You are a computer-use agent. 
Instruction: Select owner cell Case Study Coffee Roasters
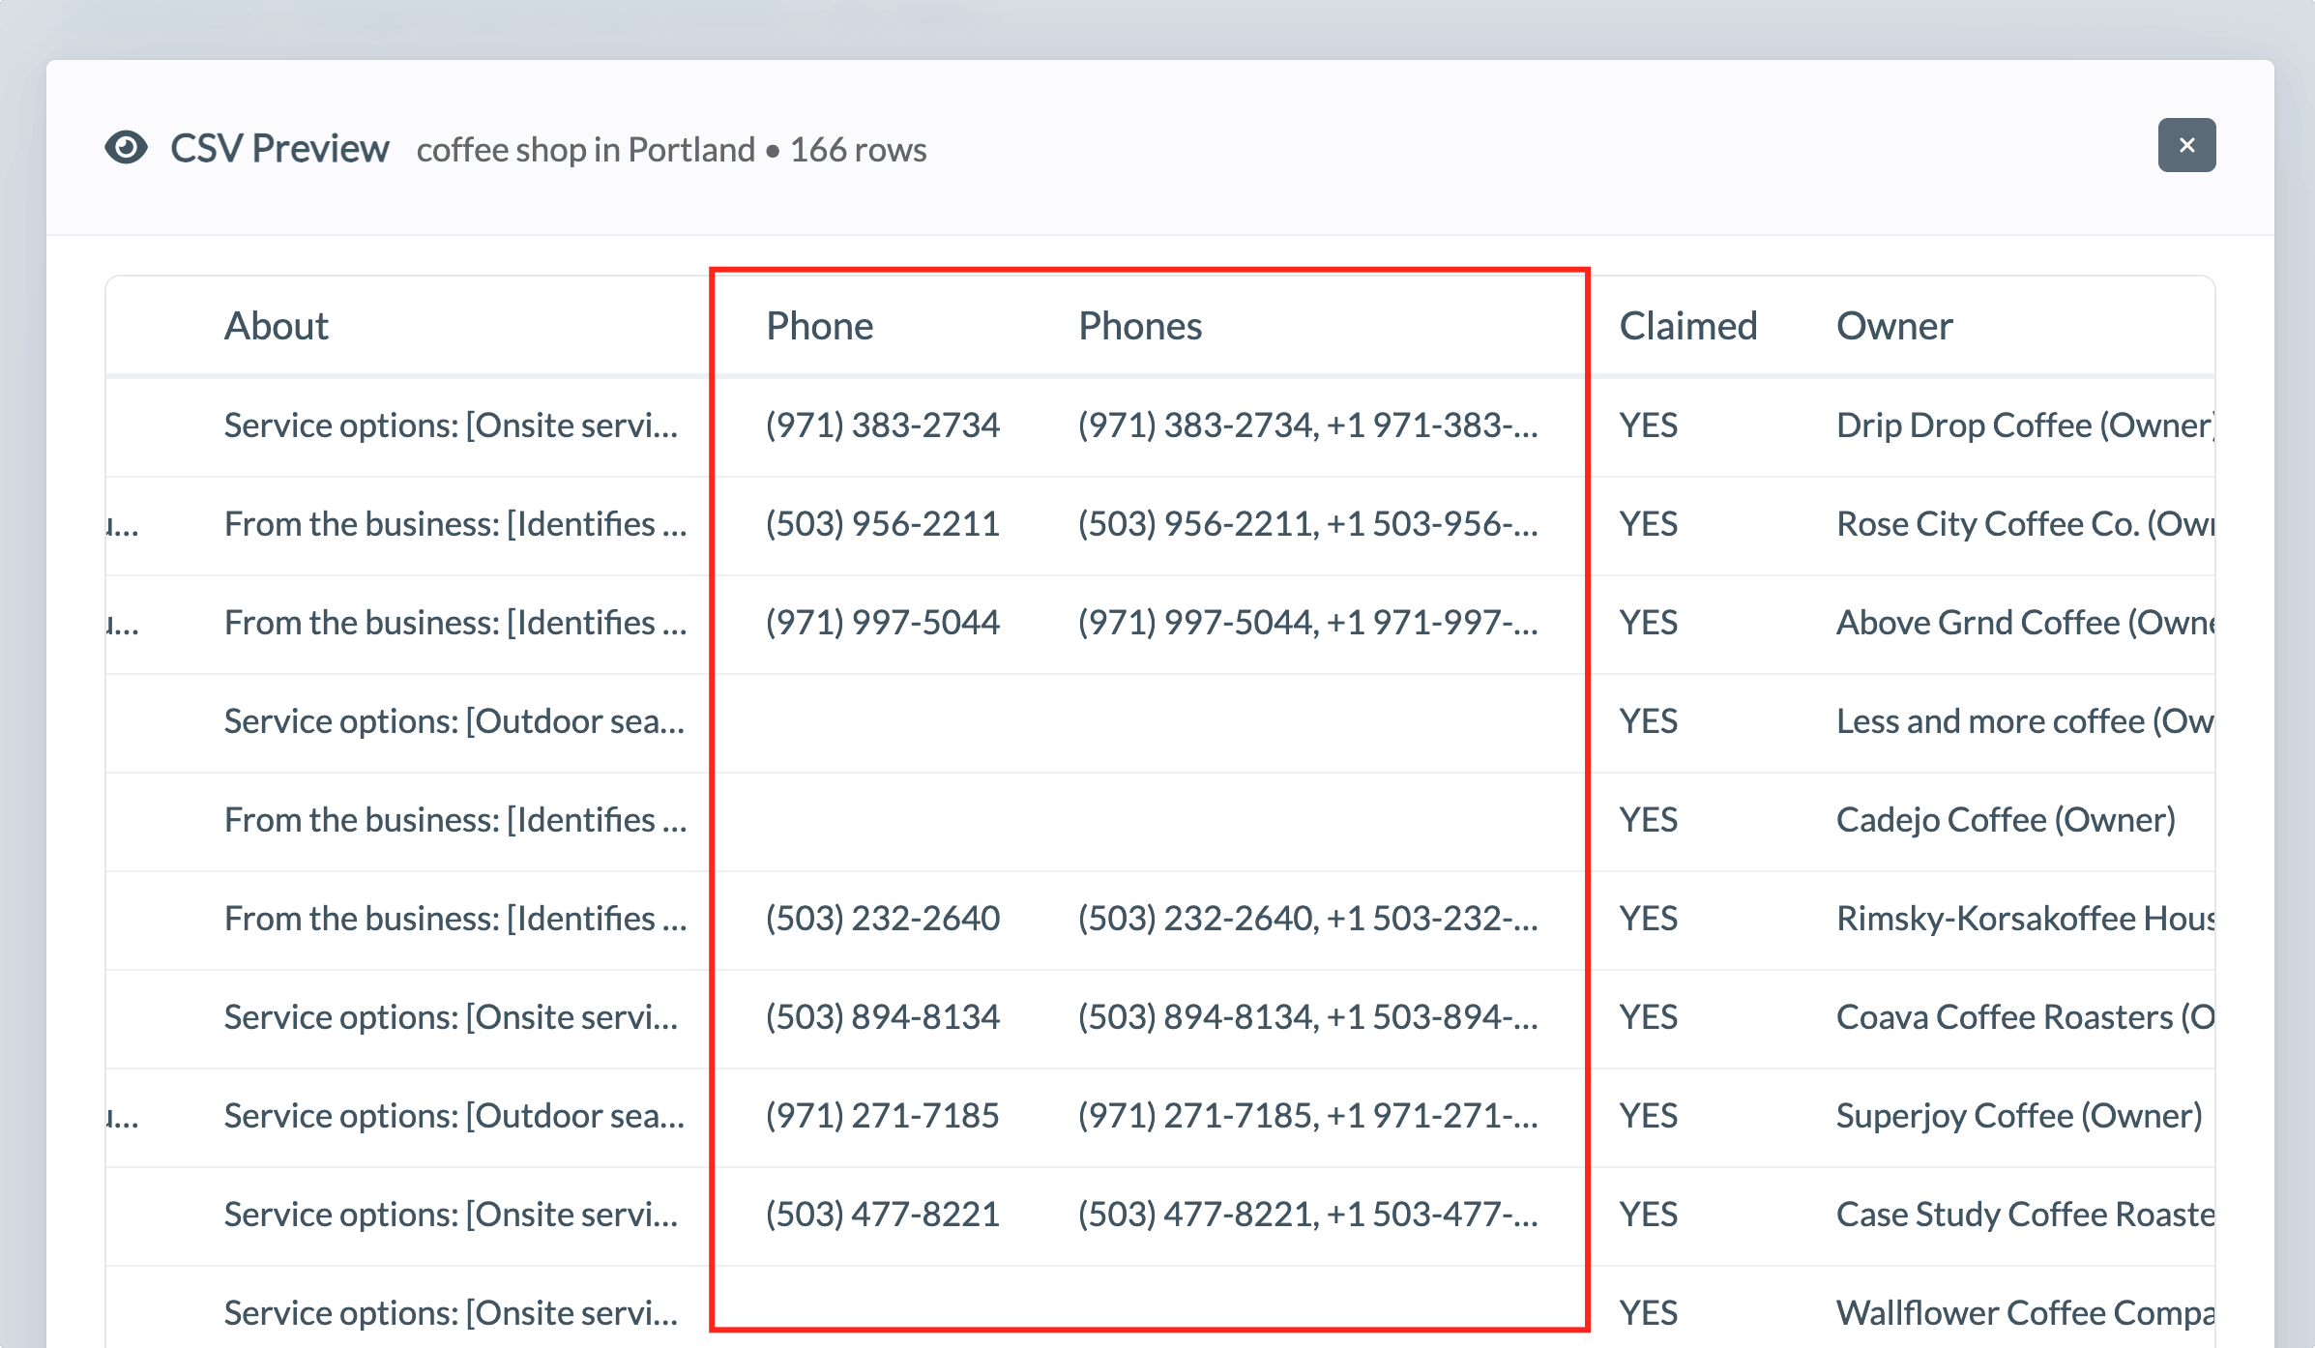2025,1215
